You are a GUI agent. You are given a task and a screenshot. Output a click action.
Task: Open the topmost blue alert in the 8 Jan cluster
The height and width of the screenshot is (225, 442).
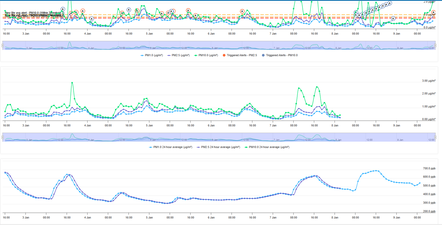click(390, 3)
